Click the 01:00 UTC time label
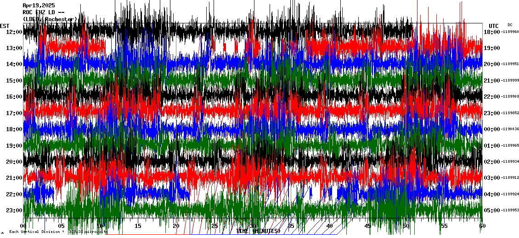The height and width of the screenshot is (238, 519). point(492,145)
